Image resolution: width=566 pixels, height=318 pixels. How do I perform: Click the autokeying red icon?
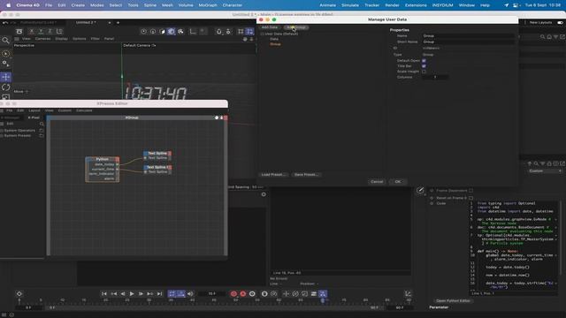243,294
